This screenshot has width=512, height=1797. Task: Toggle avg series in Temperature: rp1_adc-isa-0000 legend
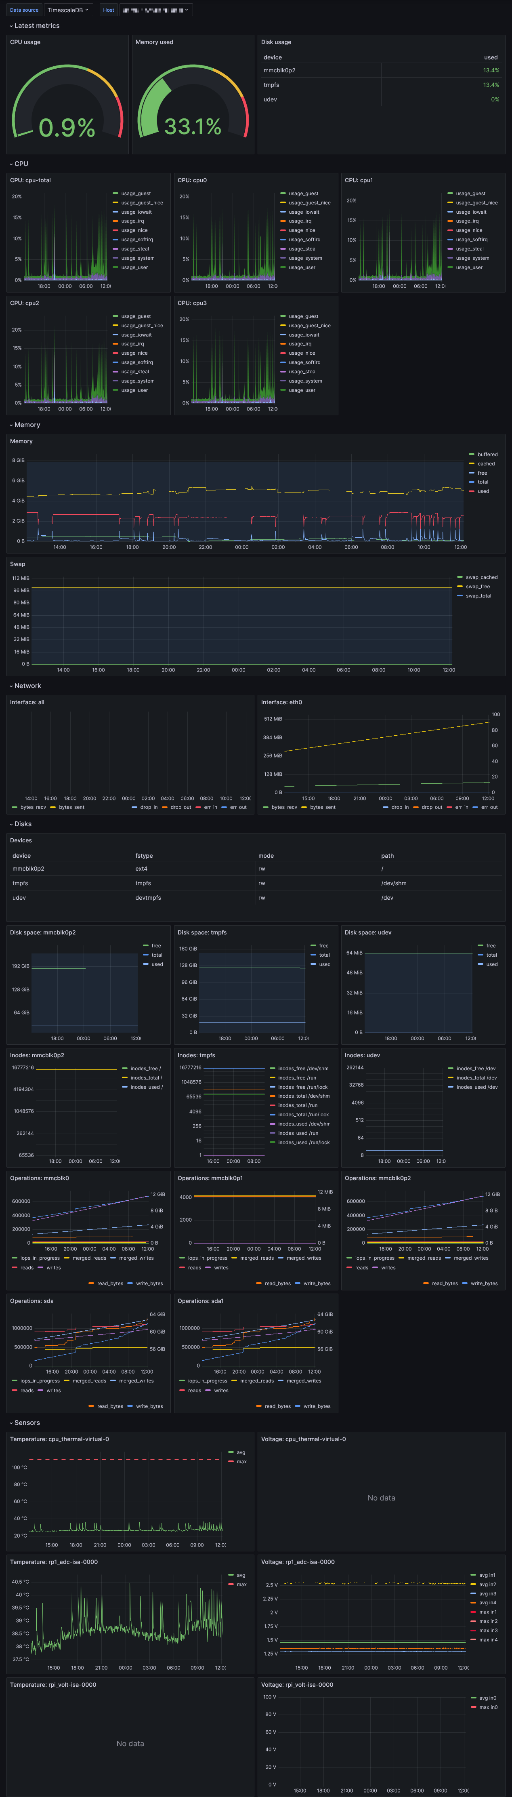(241, 1574)
